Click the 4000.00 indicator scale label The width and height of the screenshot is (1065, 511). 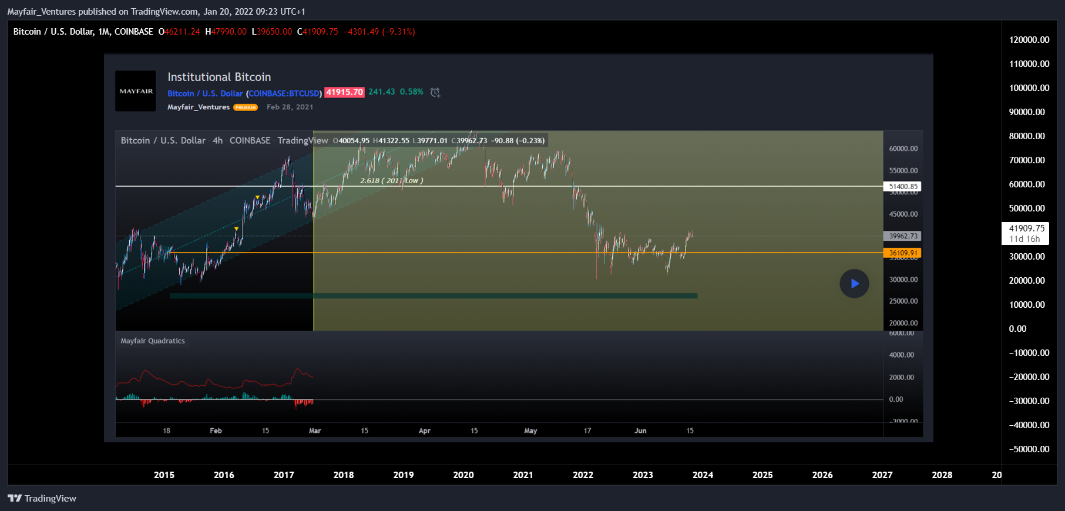tap(902, 355)
